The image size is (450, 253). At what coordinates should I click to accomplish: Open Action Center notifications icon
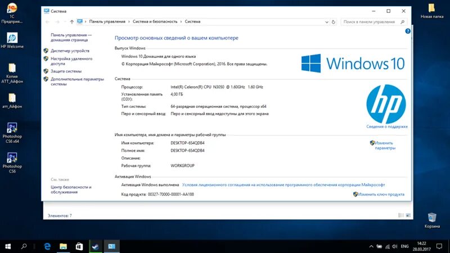(439, 246)
